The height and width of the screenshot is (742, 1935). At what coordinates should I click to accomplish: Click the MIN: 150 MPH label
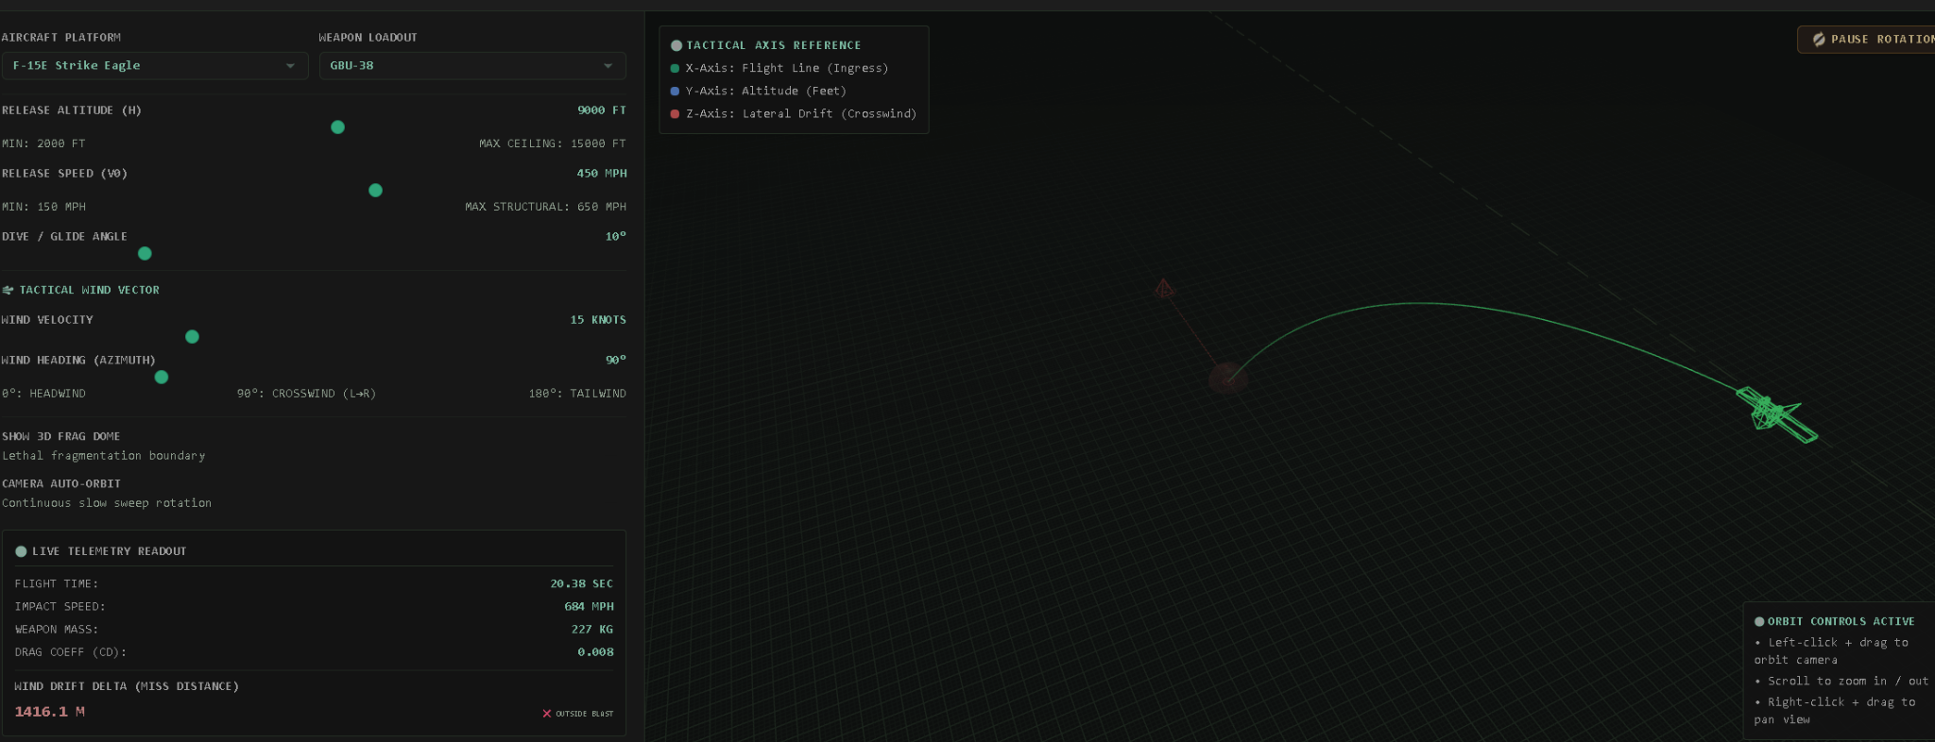[43, 207]
